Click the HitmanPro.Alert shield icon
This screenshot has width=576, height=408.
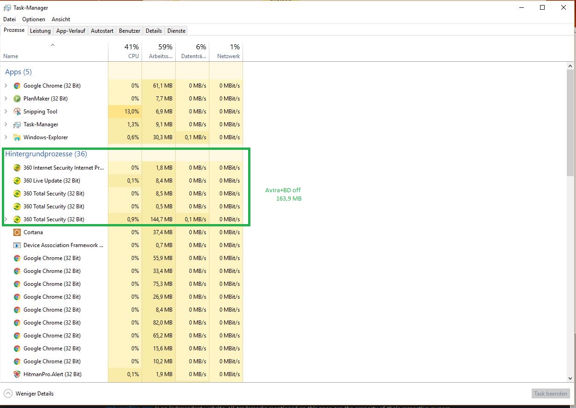17,374
